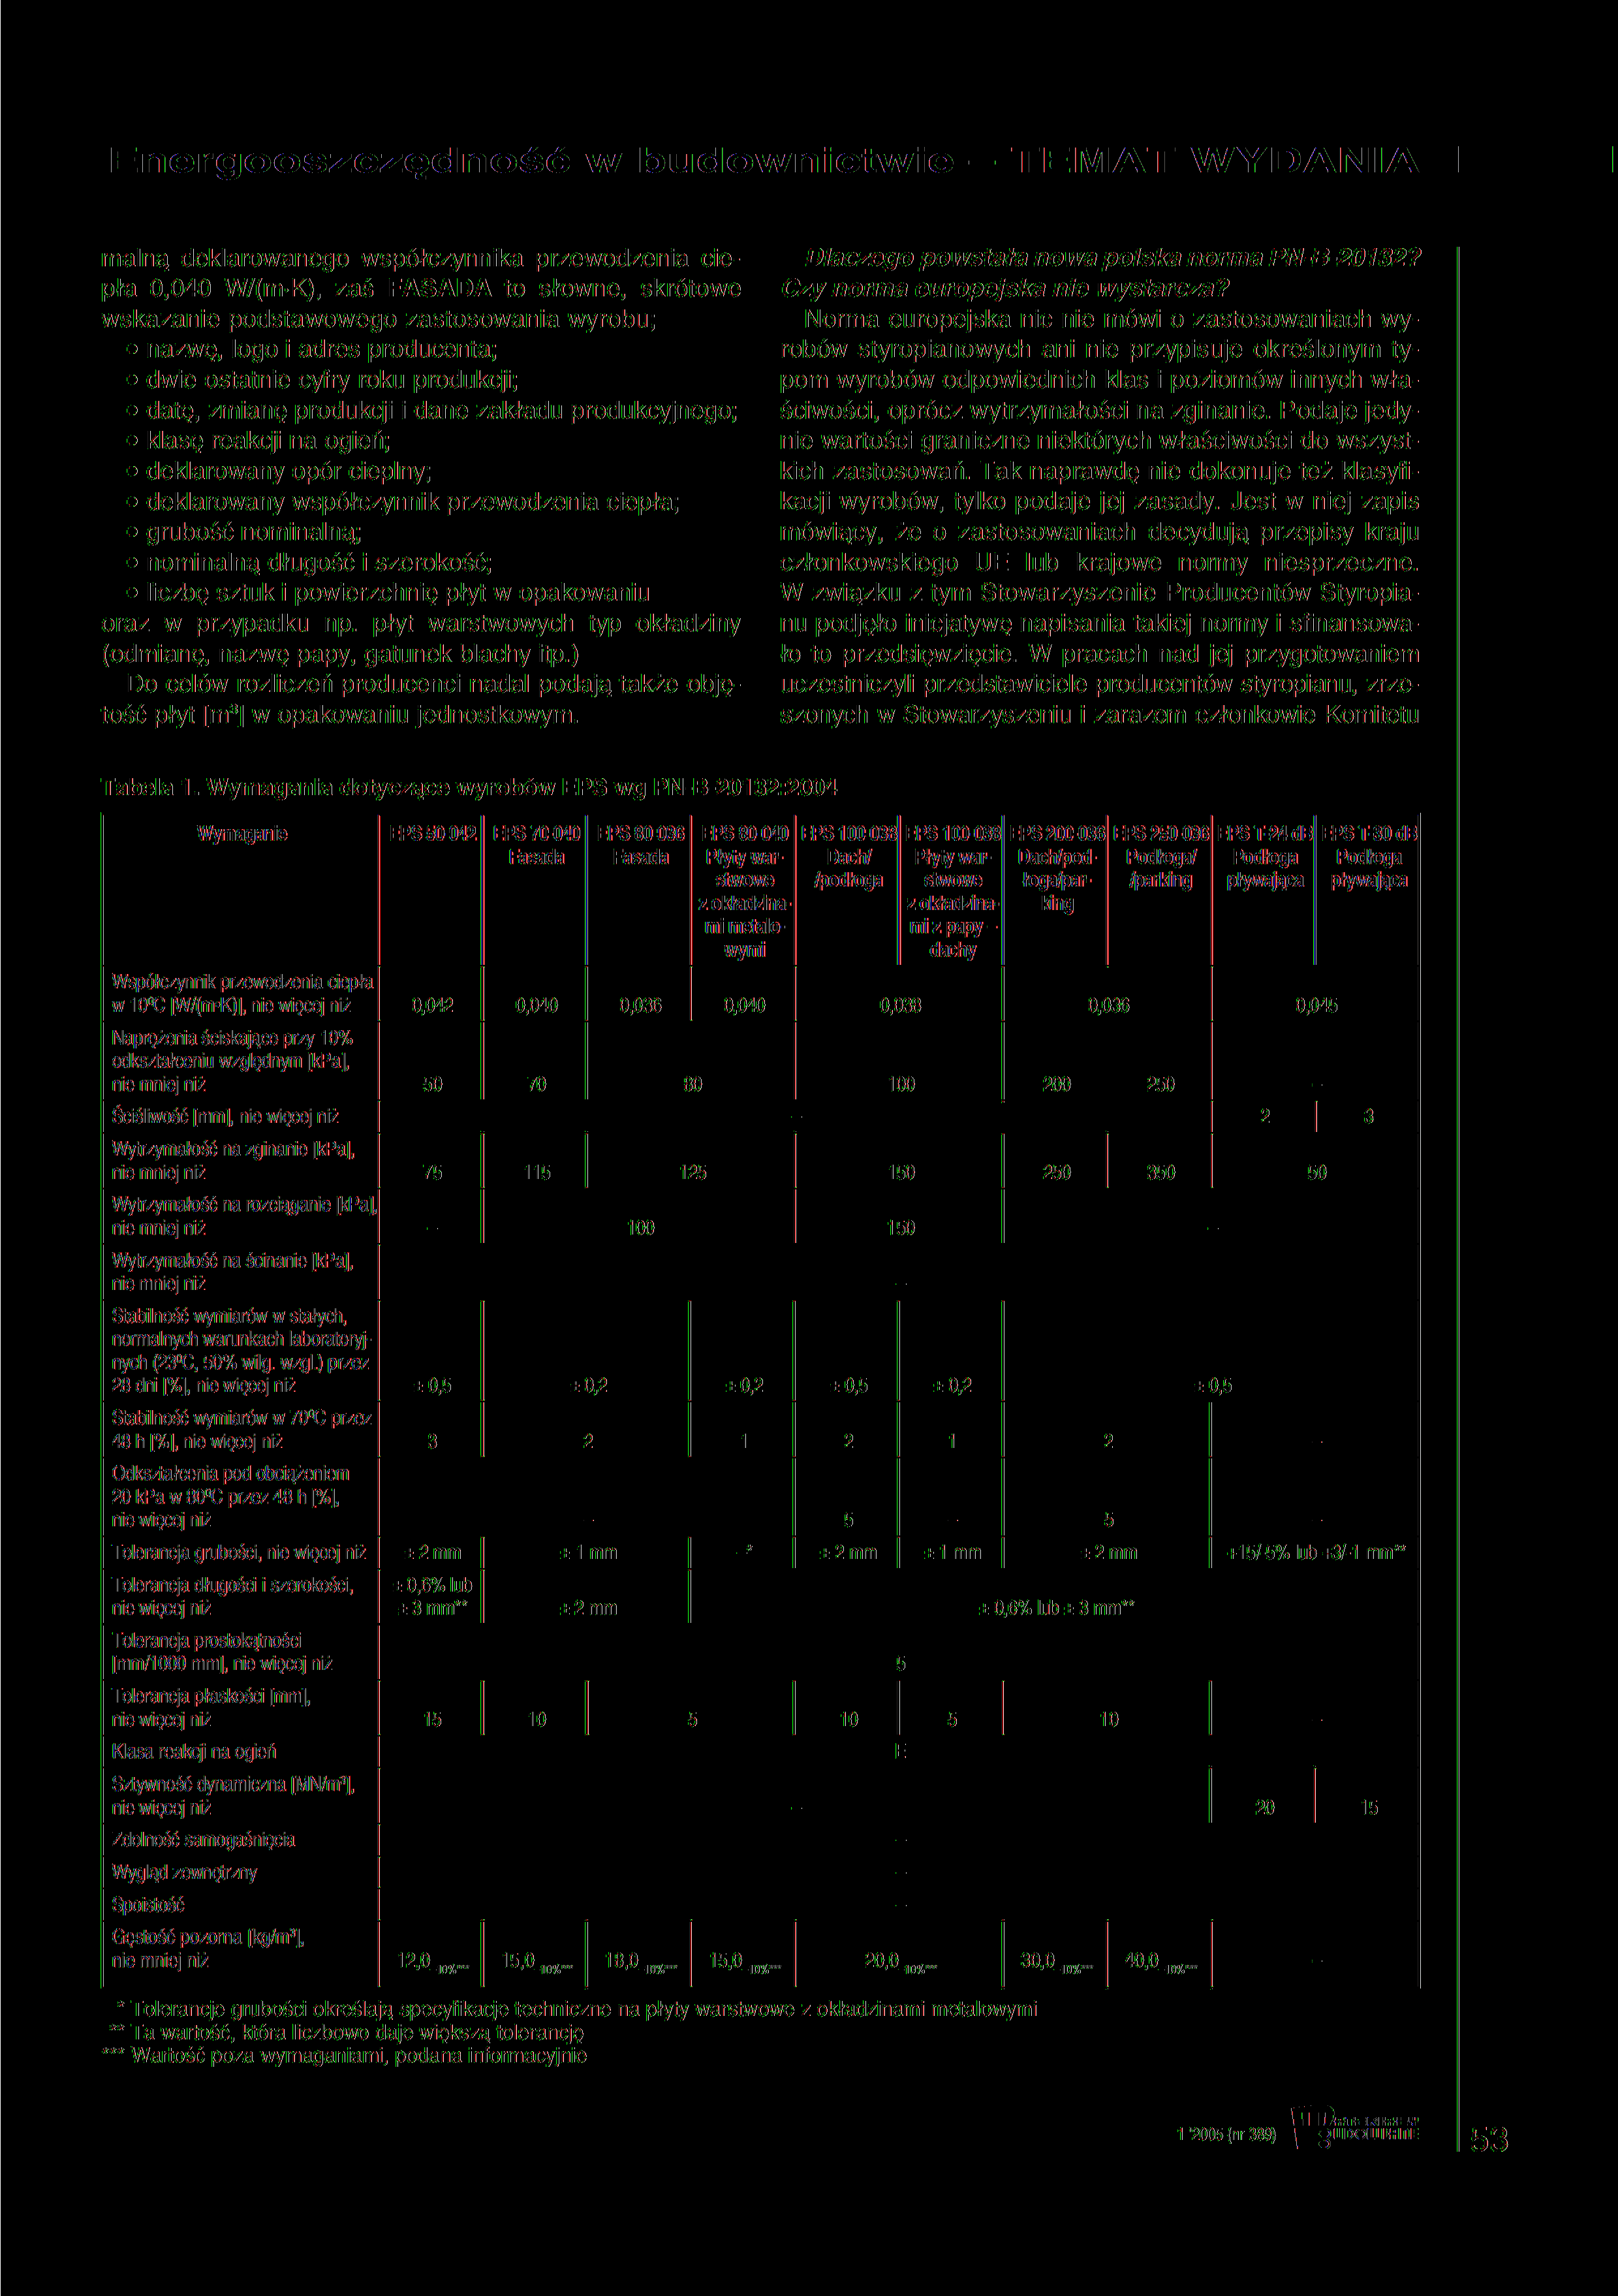
Task: Select the bending strength value '115'
Action: [x=537, y=1173]
